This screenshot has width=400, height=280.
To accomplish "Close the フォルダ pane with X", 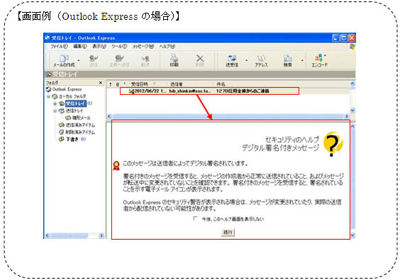I will point(101,83).
